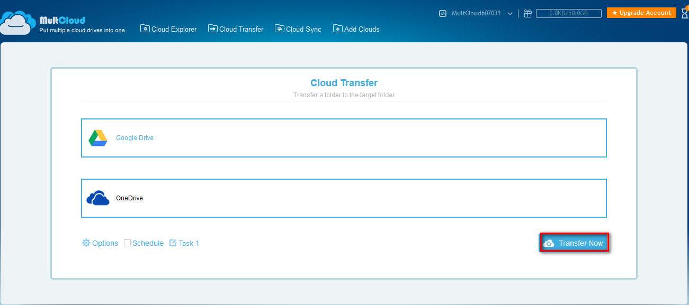The image size is (689, 305).
Task: Open the transfer Options link
Action: [x=105, y=243]
